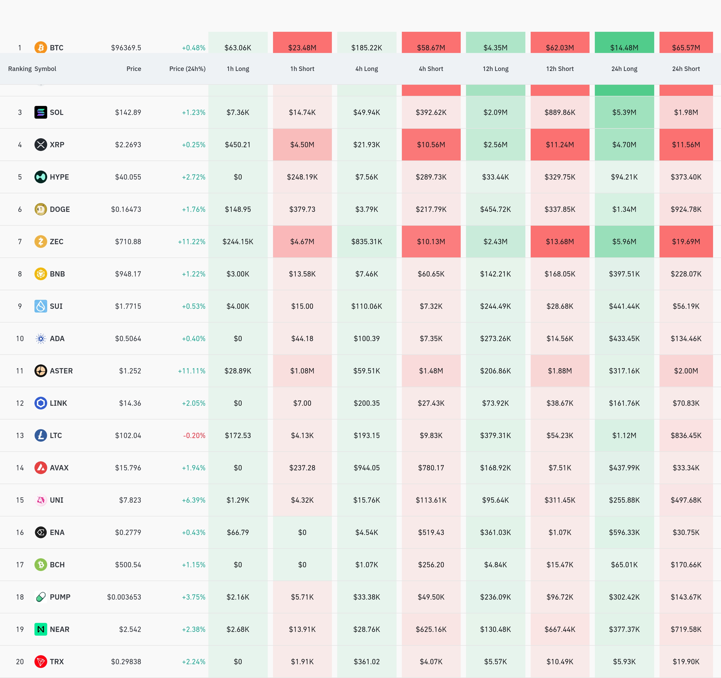Click the PUMP coin icon
The height and width of the screenshot is (678, 721).
[41, 597]
